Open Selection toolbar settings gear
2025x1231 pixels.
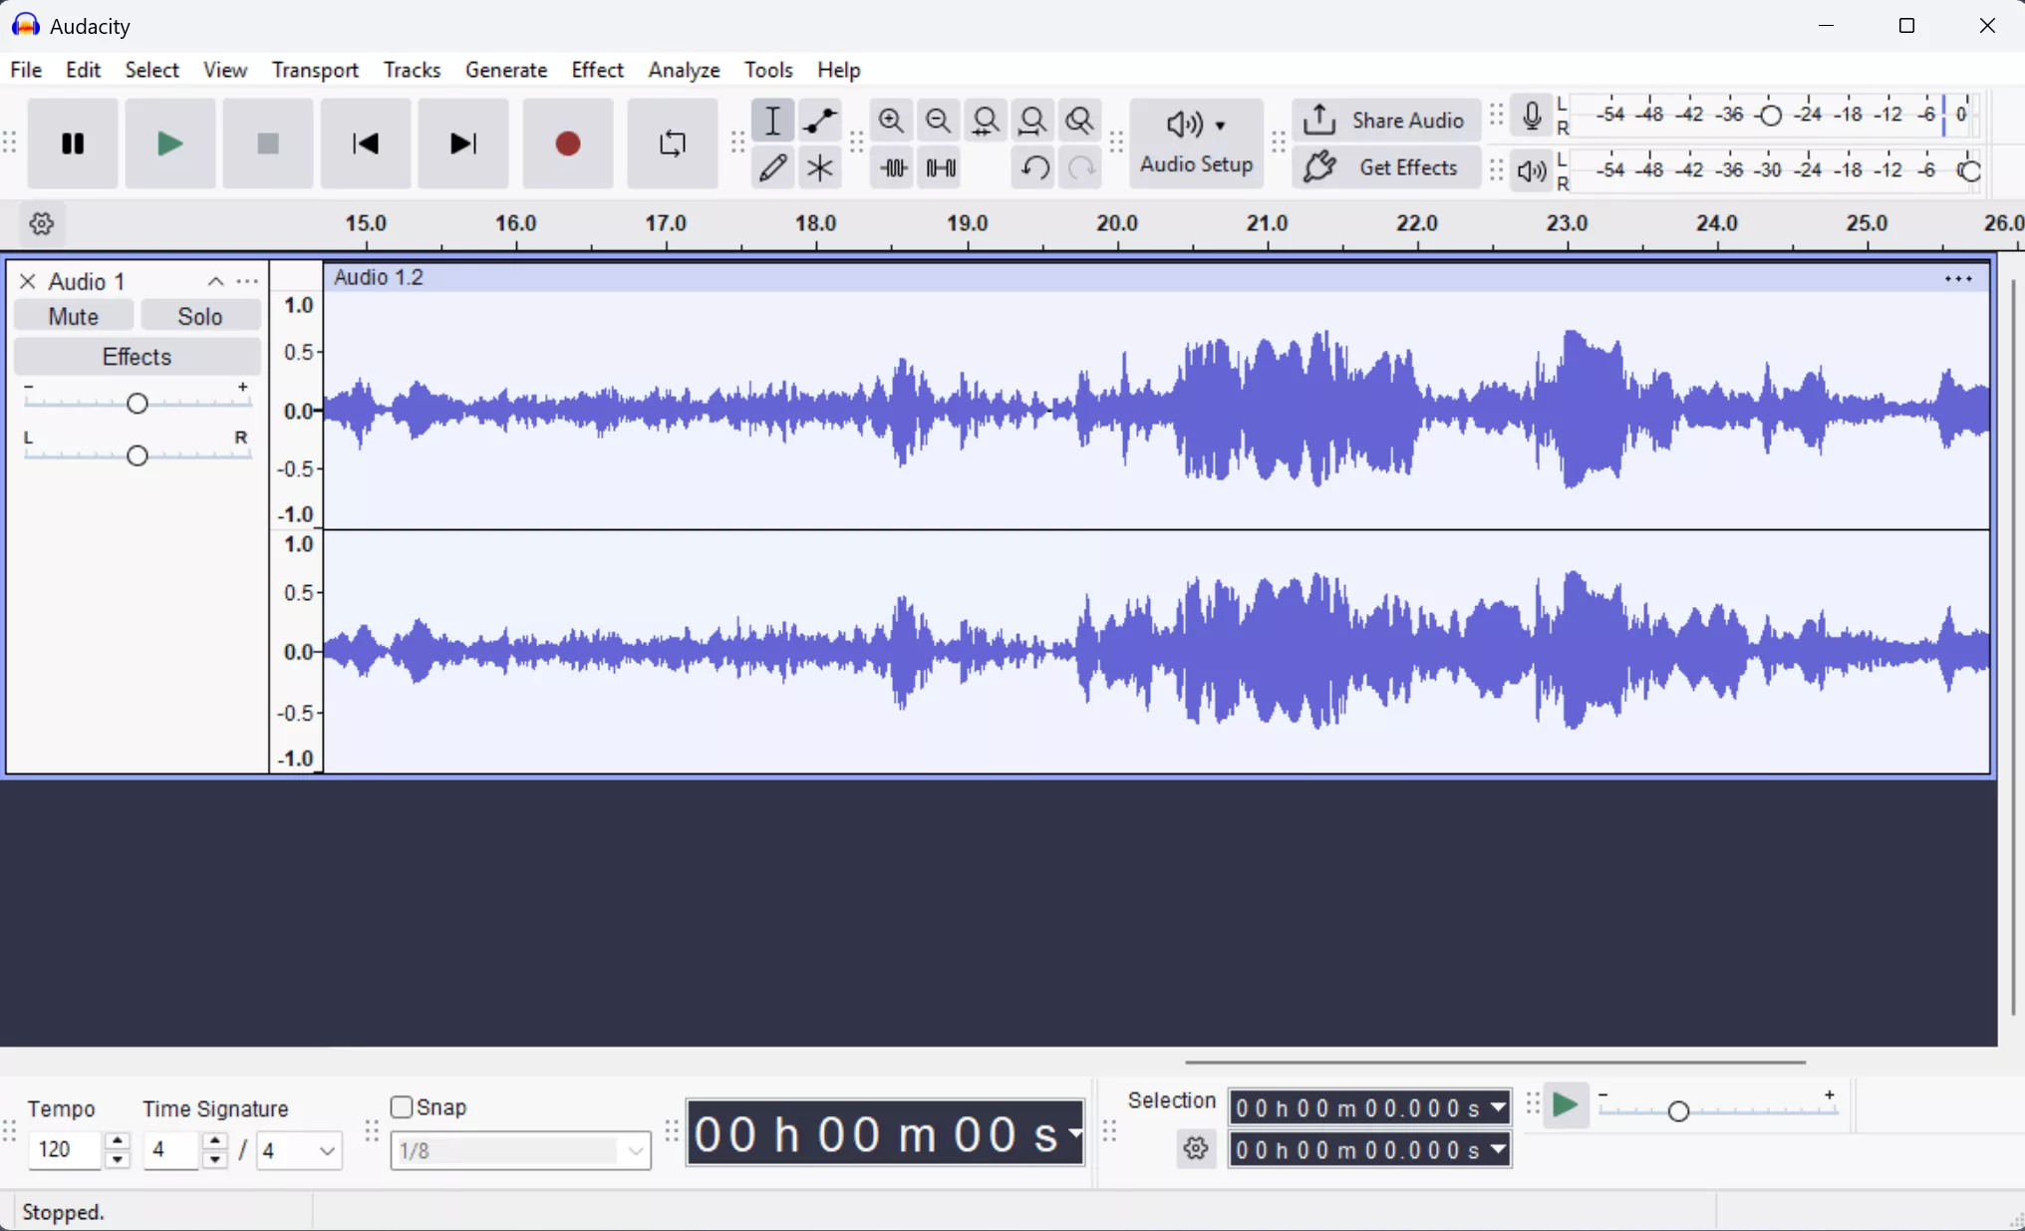point(1196,1149)
